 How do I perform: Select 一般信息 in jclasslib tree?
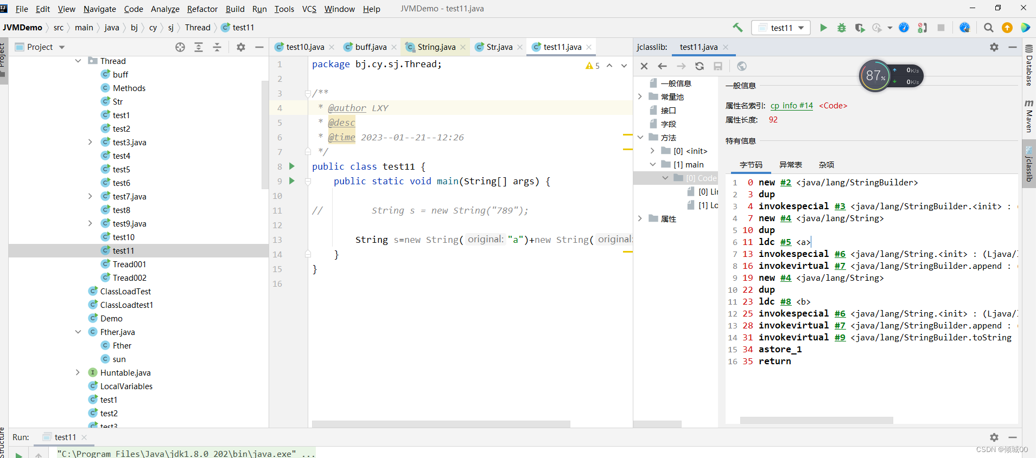click(x=676, y=83)
